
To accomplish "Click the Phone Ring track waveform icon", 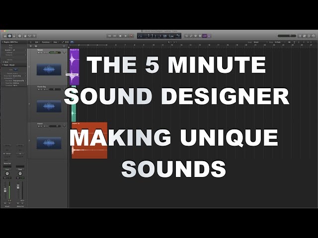I will [49, 106].
